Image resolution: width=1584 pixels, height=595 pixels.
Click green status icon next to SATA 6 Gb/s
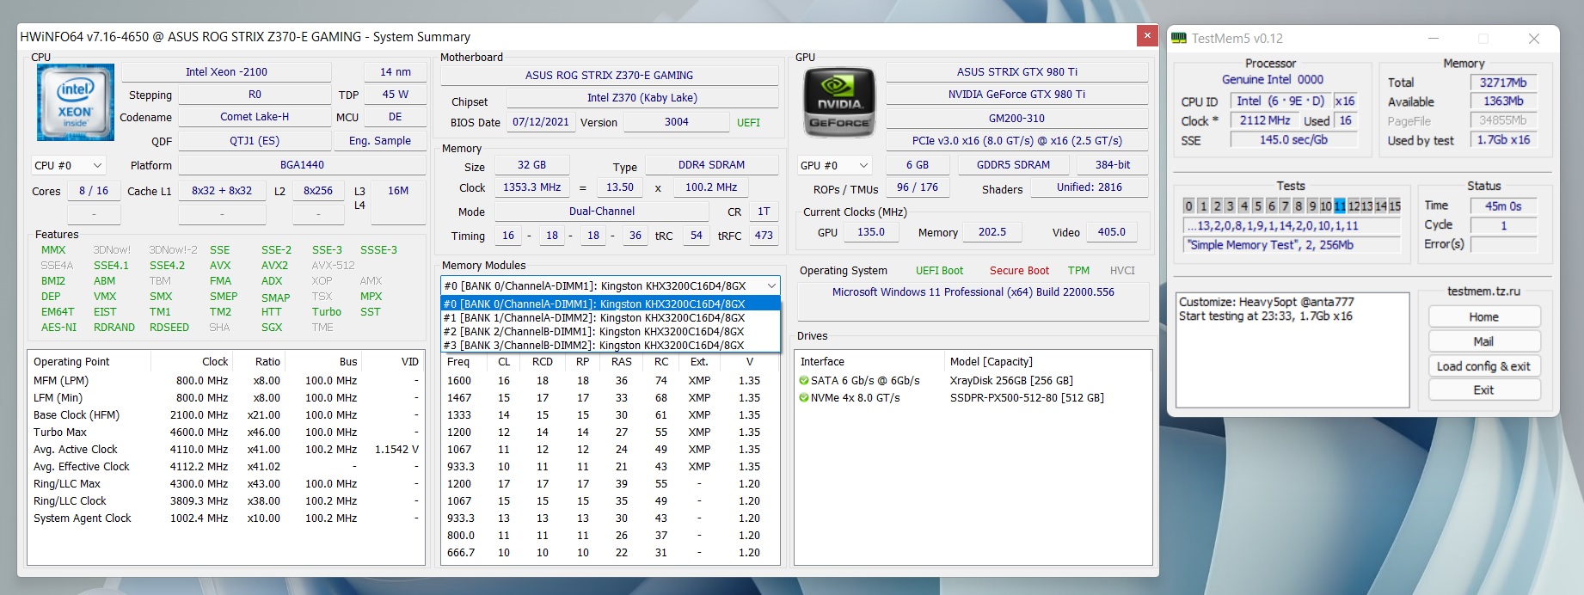pyautogui.click(x=804, y=380)
